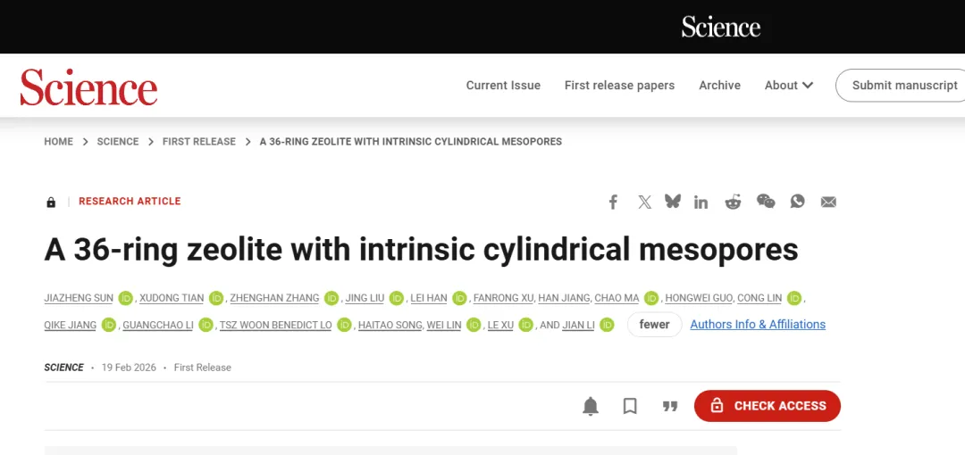Click the bell alert icon
Viewport: 965px width, 455px height.
[591, 407]
